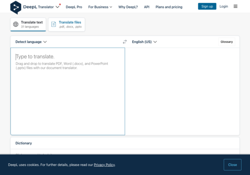Click into the Type to translate field
Image resolution: width=250 pixels, height=175 pixels.
68,91
